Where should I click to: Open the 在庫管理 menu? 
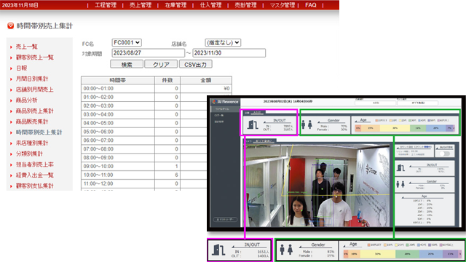pos(175,5)
